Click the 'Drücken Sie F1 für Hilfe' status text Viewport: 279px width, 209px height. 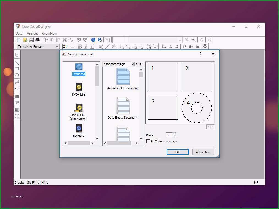[31, 183]
